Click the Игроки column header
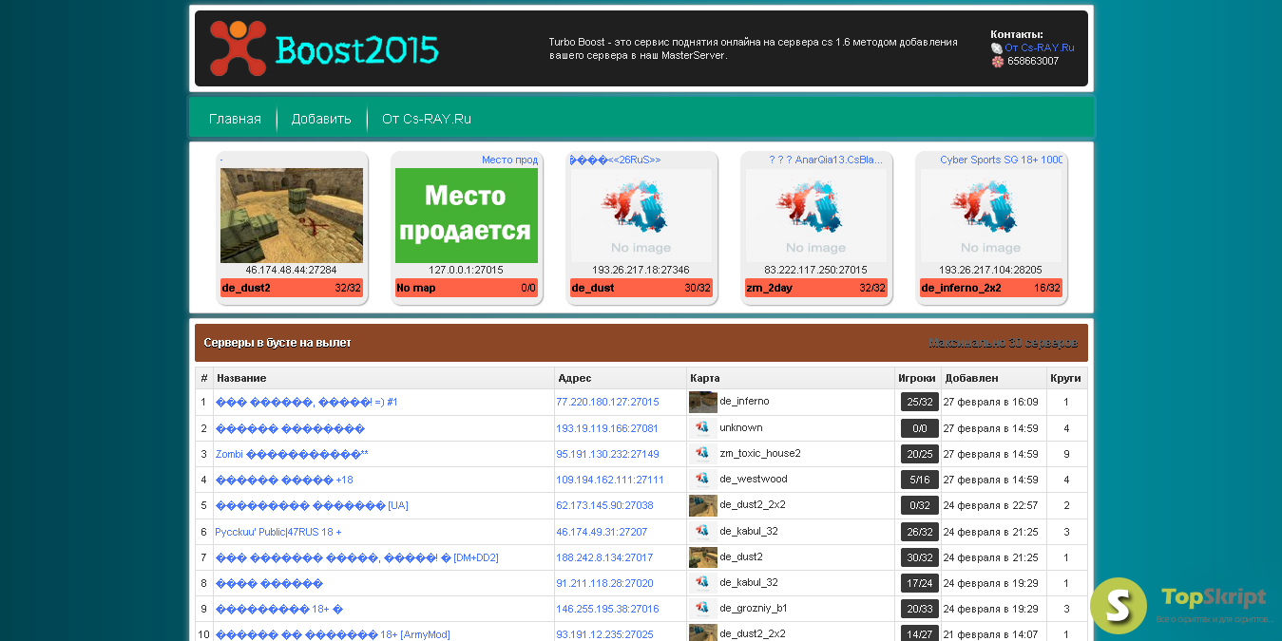Image resolution: width=1282 pixels, height=641 pixels. click(x=917, y=378)
